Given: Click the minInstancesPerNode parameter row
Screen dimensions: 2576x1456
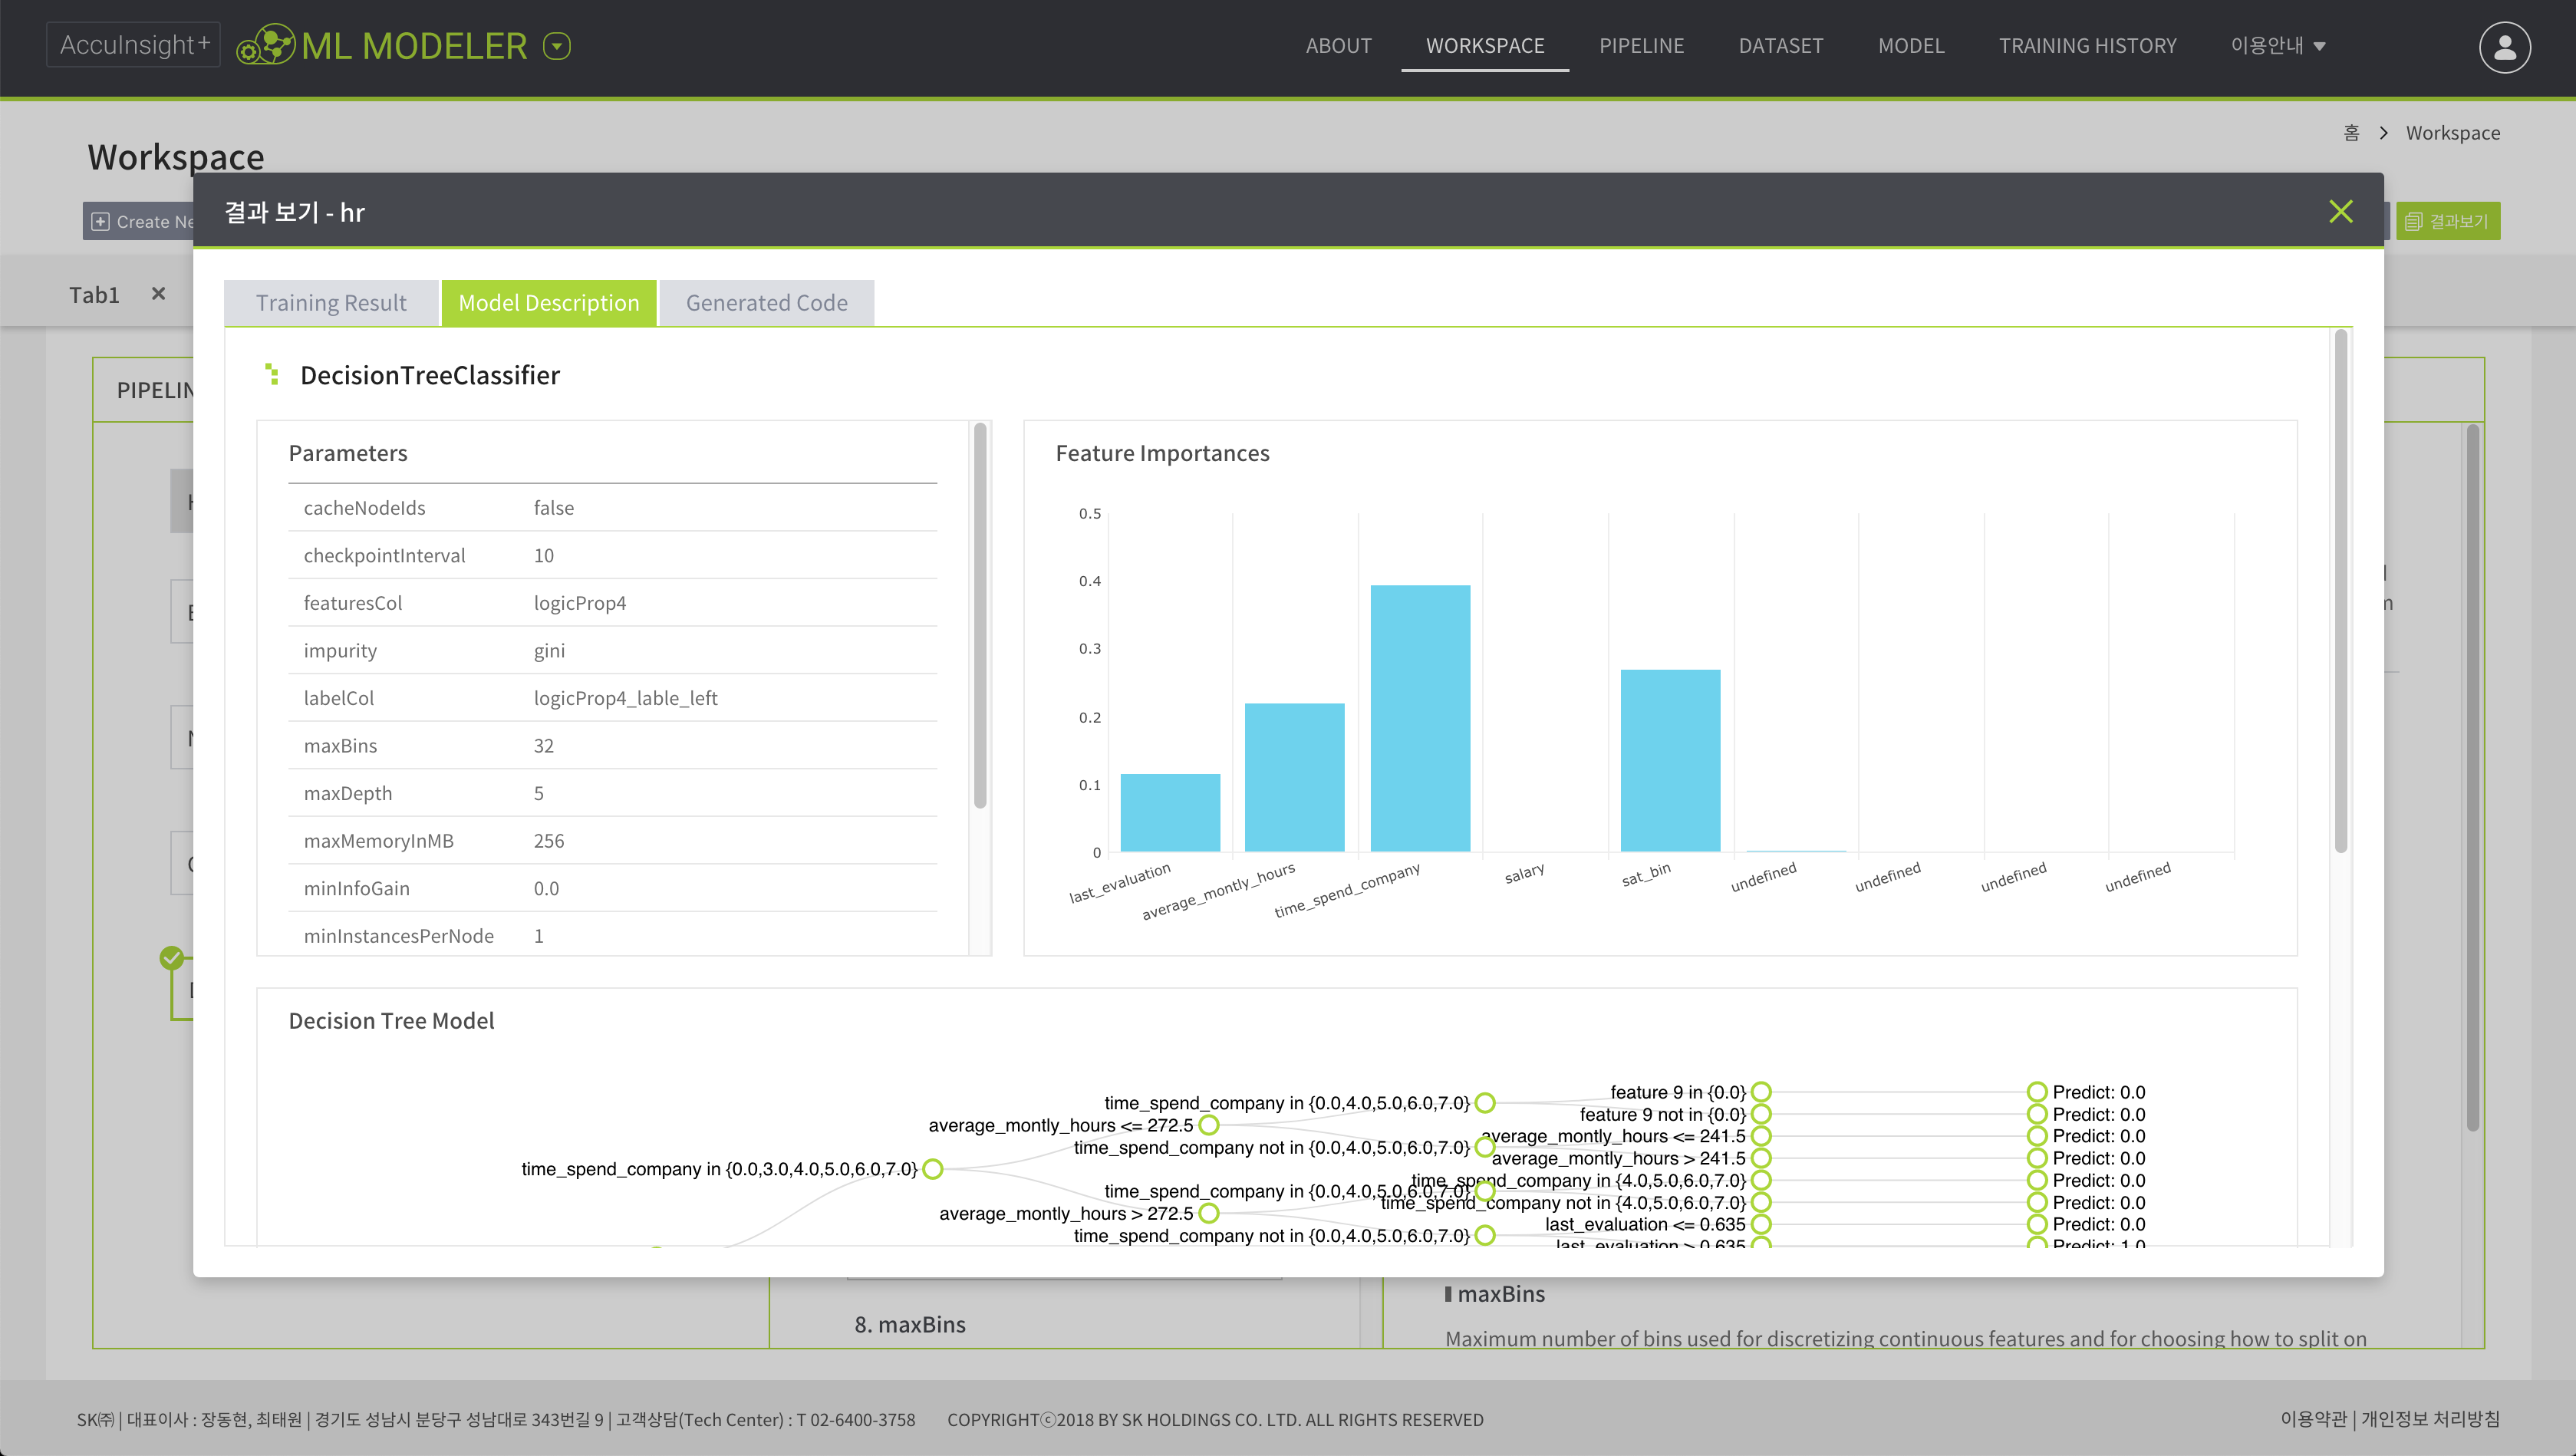Looking at the screenshot, I should [612, 936].
